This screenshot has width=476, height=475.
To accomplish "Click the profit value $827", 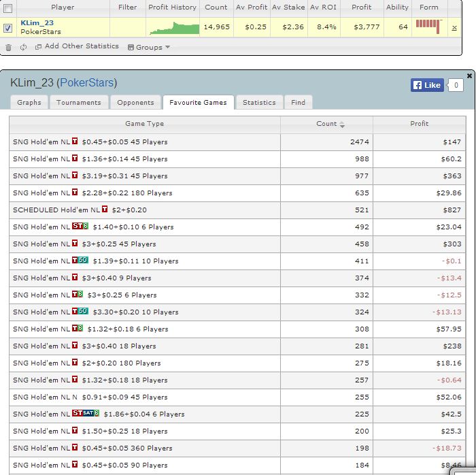I will 452,210.
